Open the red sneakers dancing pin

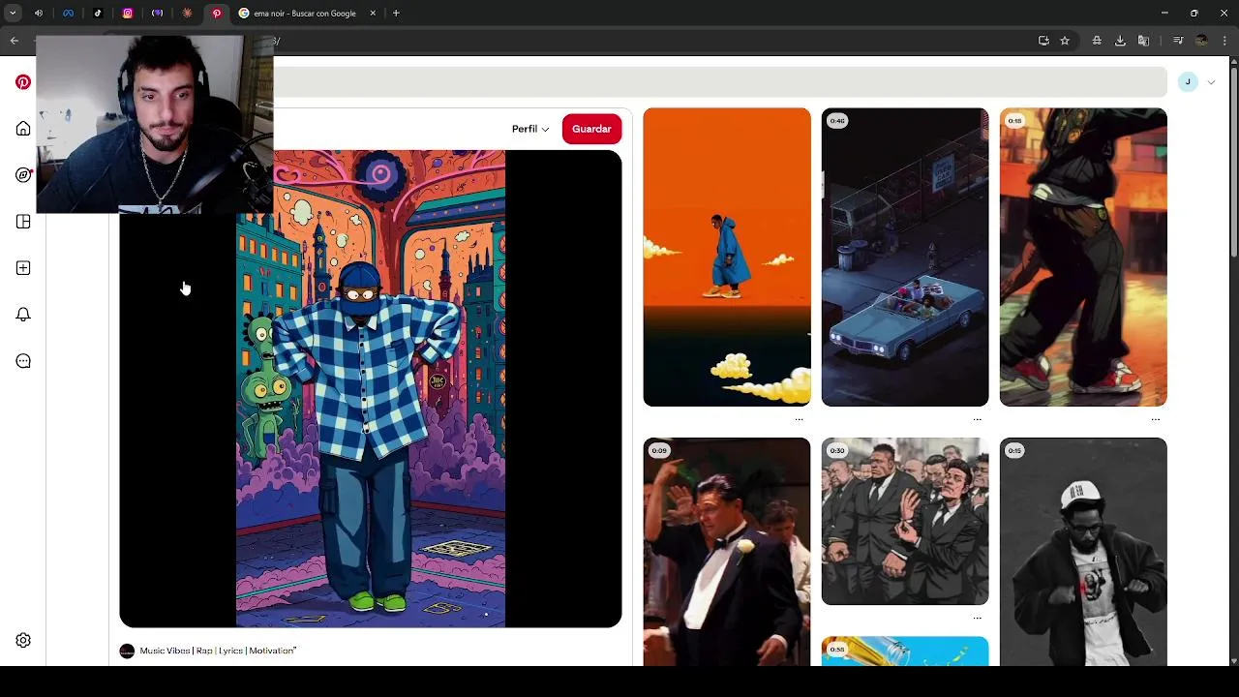[1083, 257]
